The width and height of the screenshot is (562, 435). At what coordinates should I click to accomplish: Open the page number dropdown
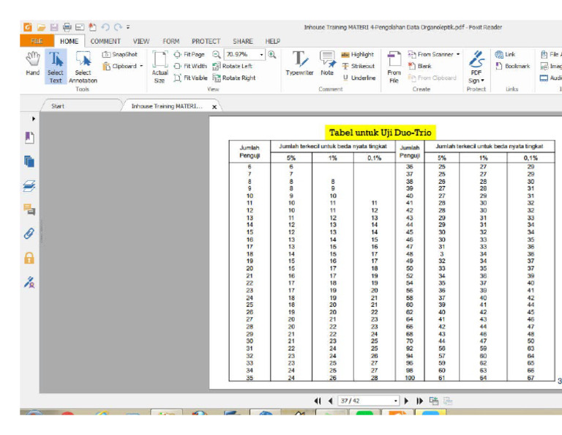396,401
